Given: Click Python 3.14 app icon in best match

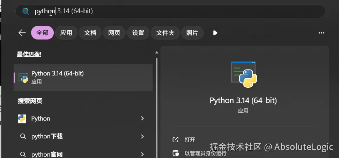Looking at the screenshot, I should point(23,78).
